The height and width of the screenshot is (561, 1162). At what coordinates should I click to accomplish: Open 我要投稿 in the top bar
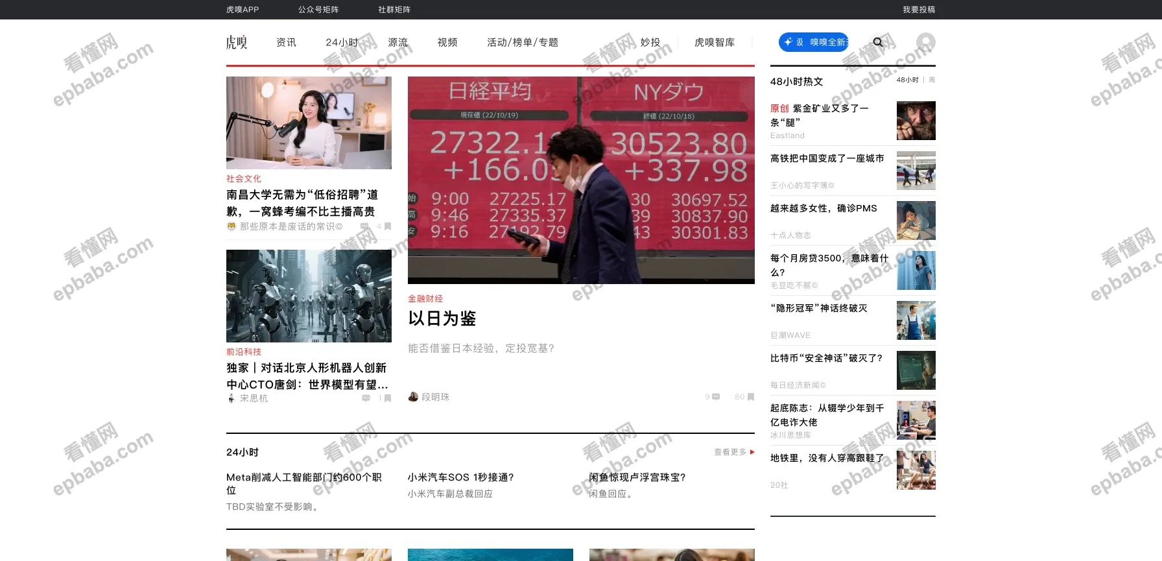tap(919, 10)
